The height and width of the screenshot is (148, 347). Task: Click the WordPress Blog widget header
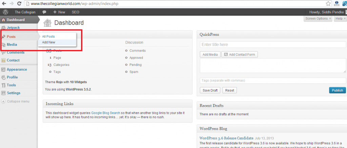pos(272,129)
